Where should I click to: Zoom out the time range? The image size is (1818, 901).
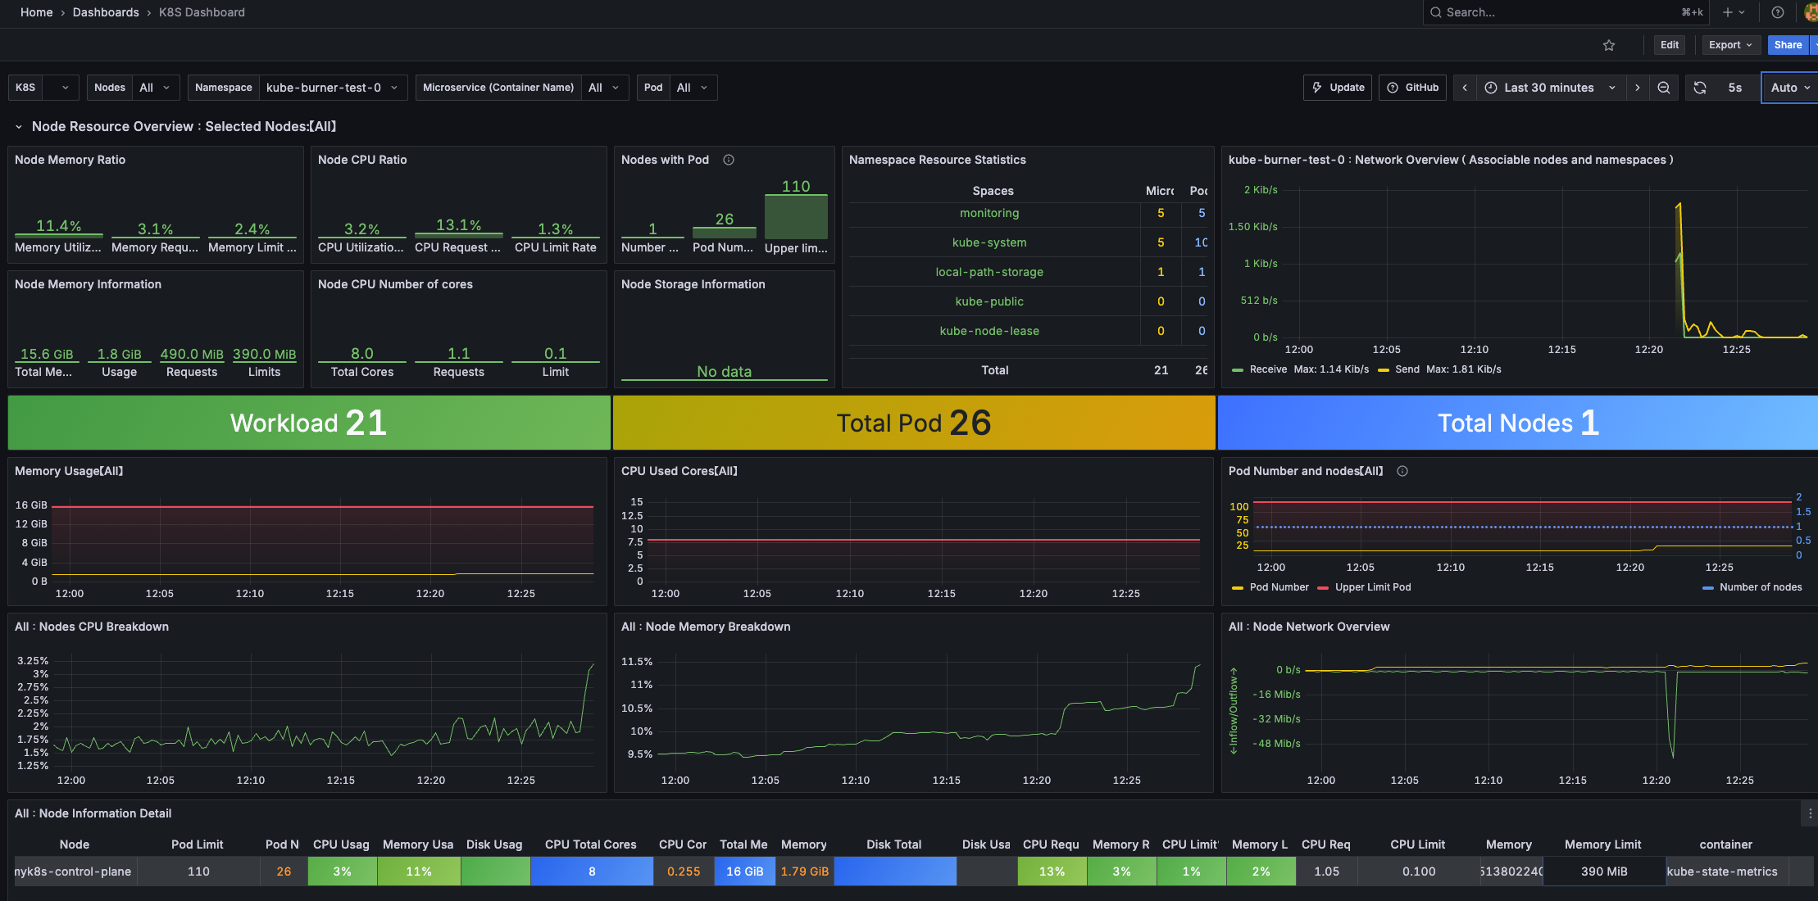(x=1663, y=88)
